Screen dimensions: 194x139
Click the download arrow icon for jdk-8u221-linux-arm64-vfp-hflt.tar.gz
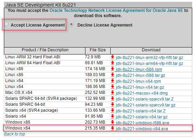112,63
